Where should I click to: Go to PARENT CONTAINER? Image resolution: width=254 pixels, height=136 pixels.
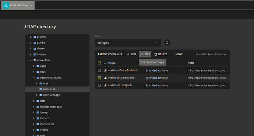tap(110, 54)
